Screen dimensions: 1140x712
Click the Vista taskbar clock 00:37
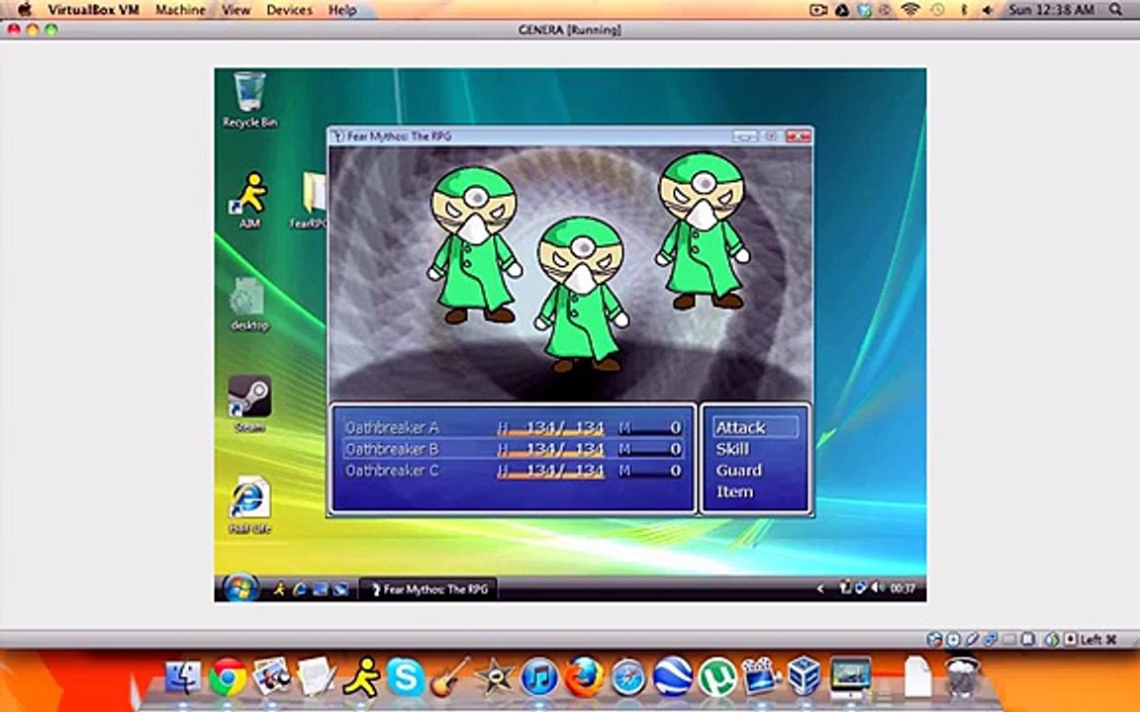click(902, 588)
